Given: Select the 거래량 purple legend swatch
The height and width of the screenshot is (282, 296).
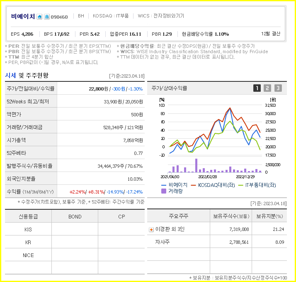Looking at the screenshot, I should click(x=164, y=191).
